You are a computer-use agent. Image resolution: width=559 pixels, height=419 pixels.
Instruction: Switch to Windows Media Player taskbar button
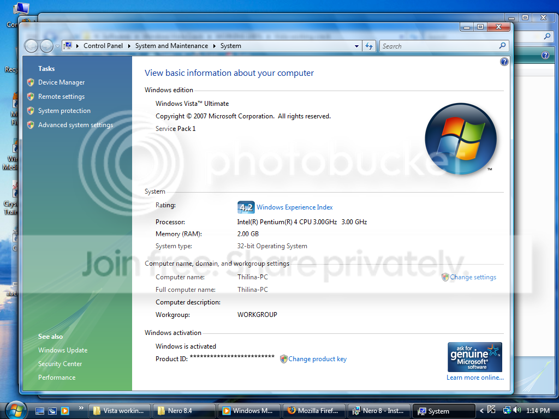tap(249, 411)
